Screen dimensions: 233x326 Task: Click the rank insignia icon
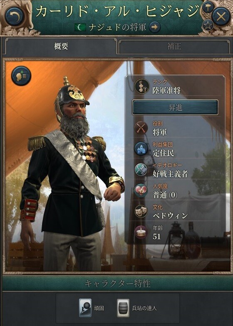(142, 86)
